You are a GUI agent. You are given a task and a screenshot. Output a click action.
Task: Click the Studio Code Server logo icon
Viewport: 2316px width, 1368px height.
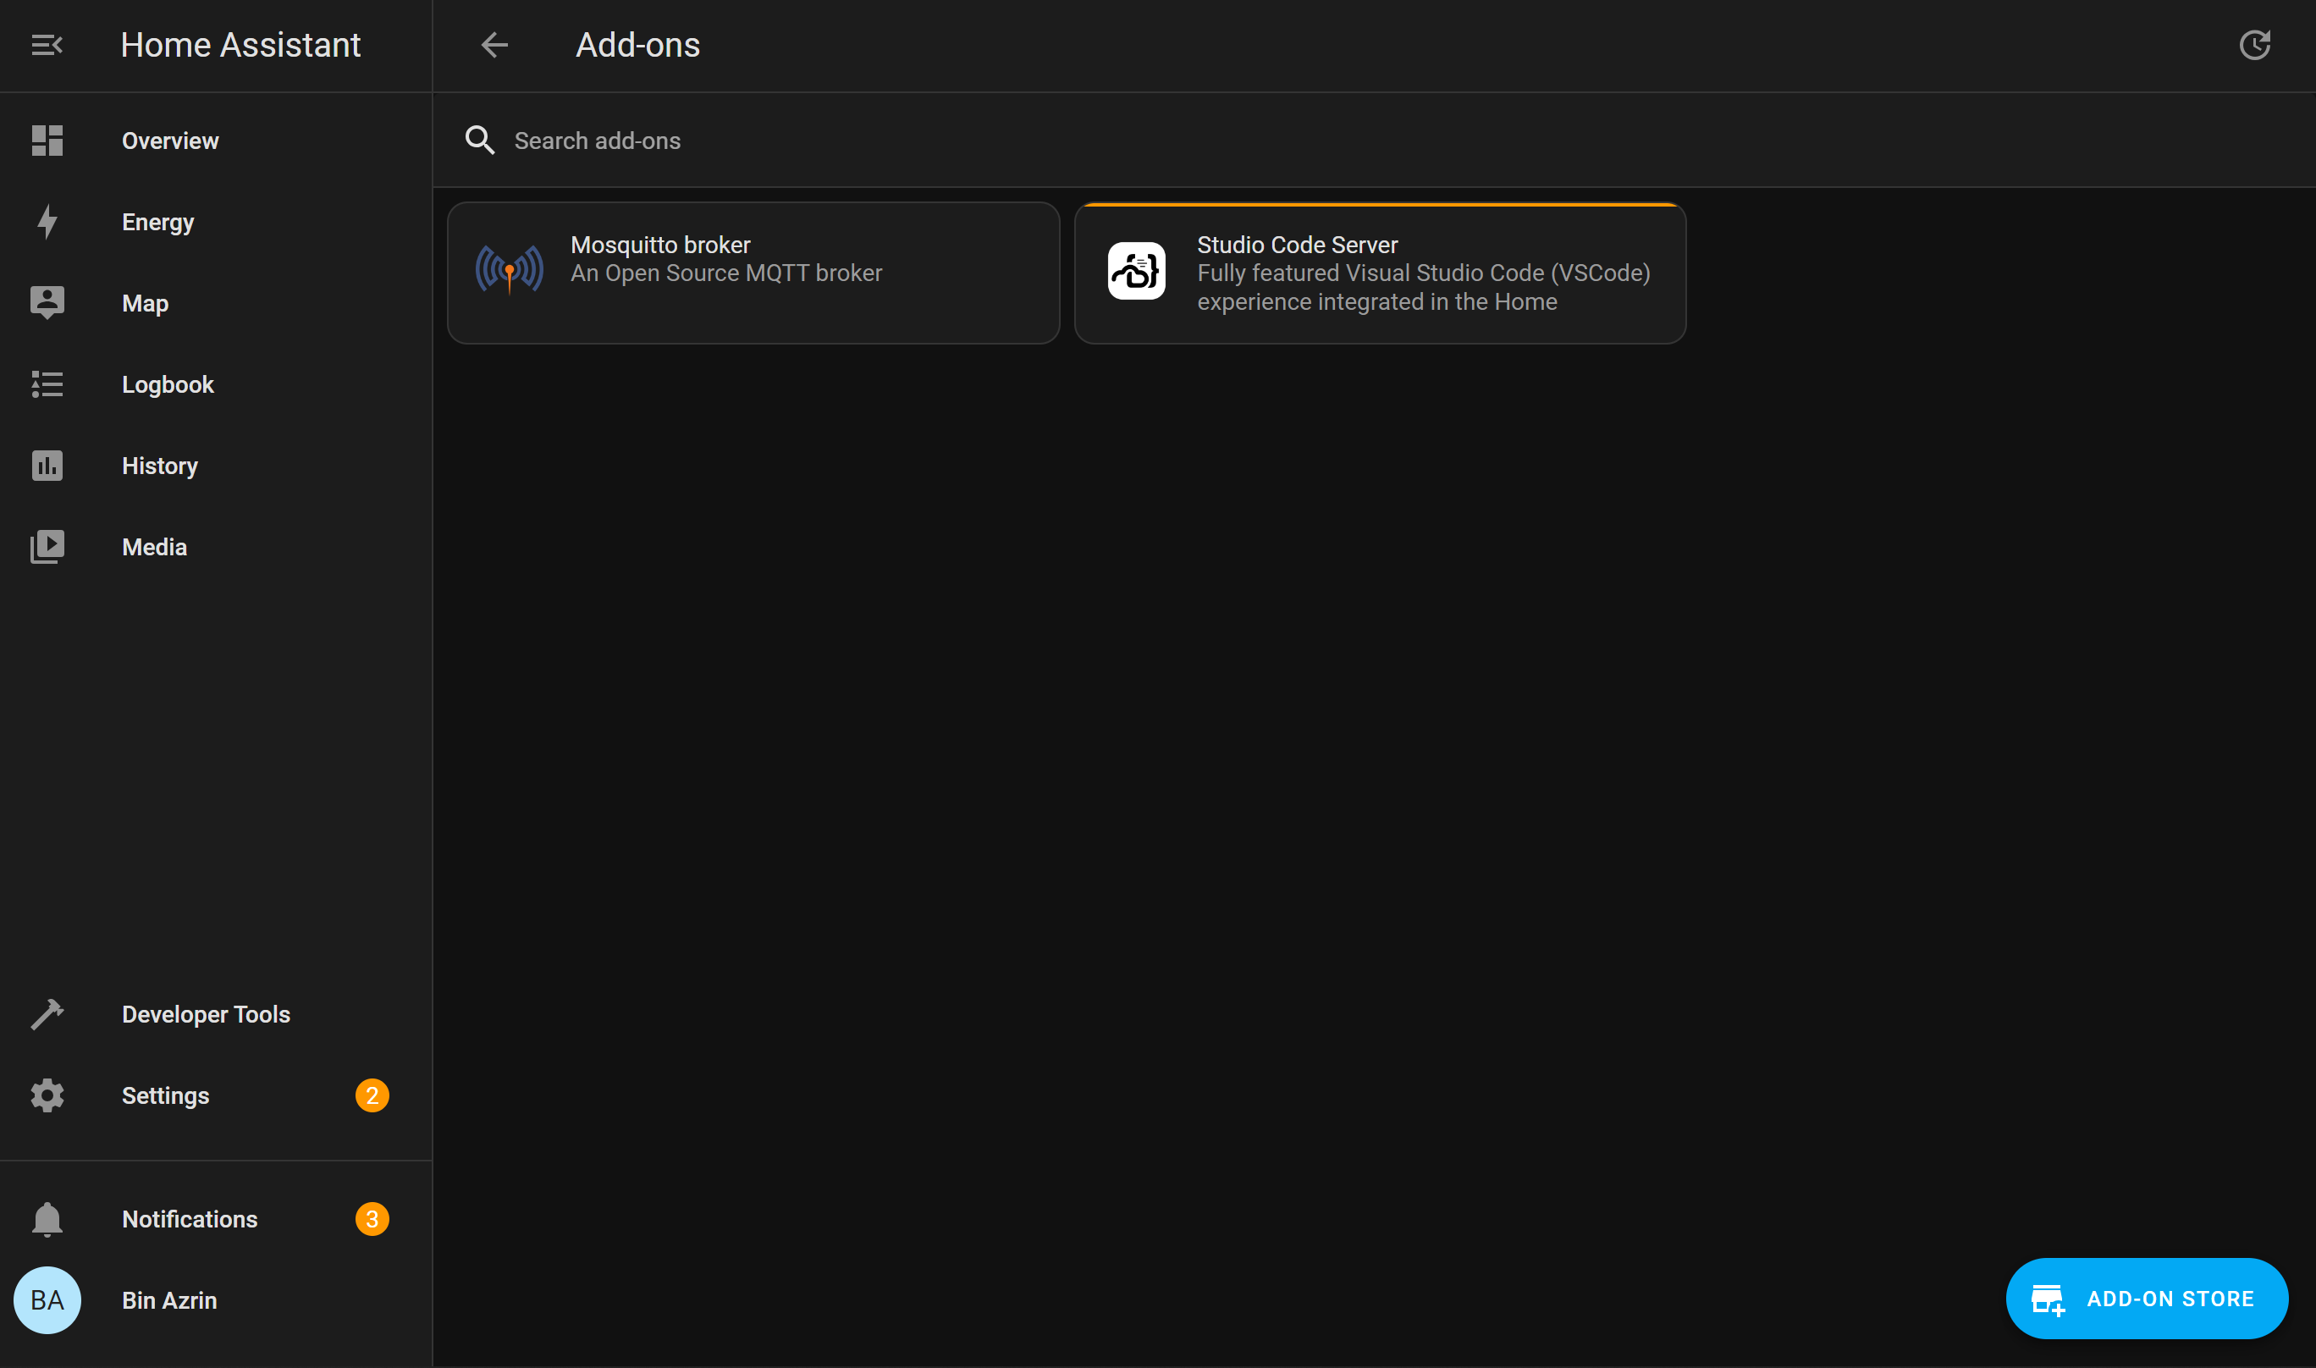tap(1135, 271)
